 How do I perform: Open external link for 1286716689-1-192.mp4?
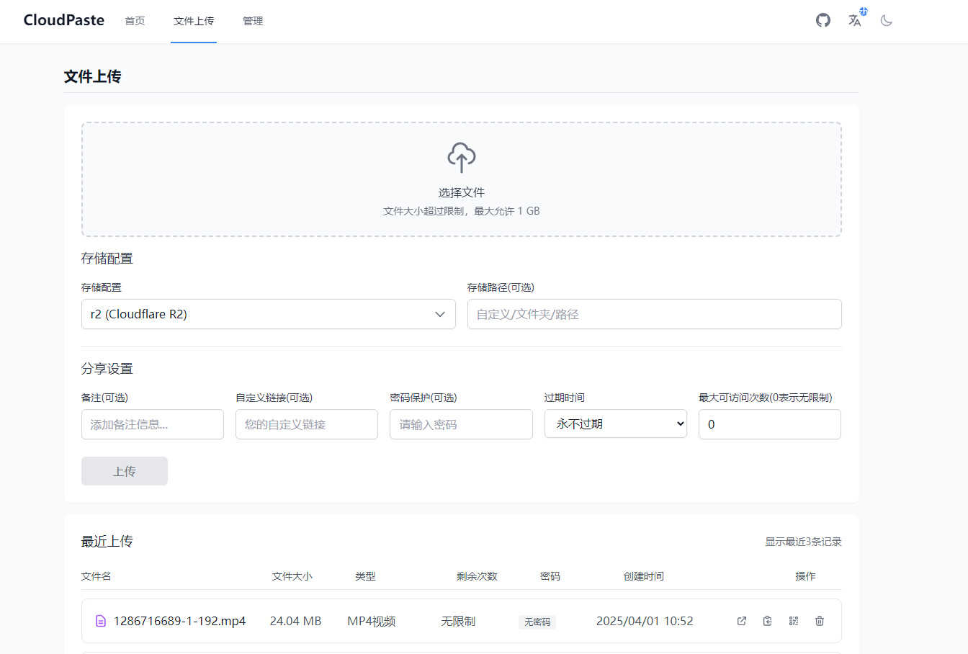tap(742, 621)
